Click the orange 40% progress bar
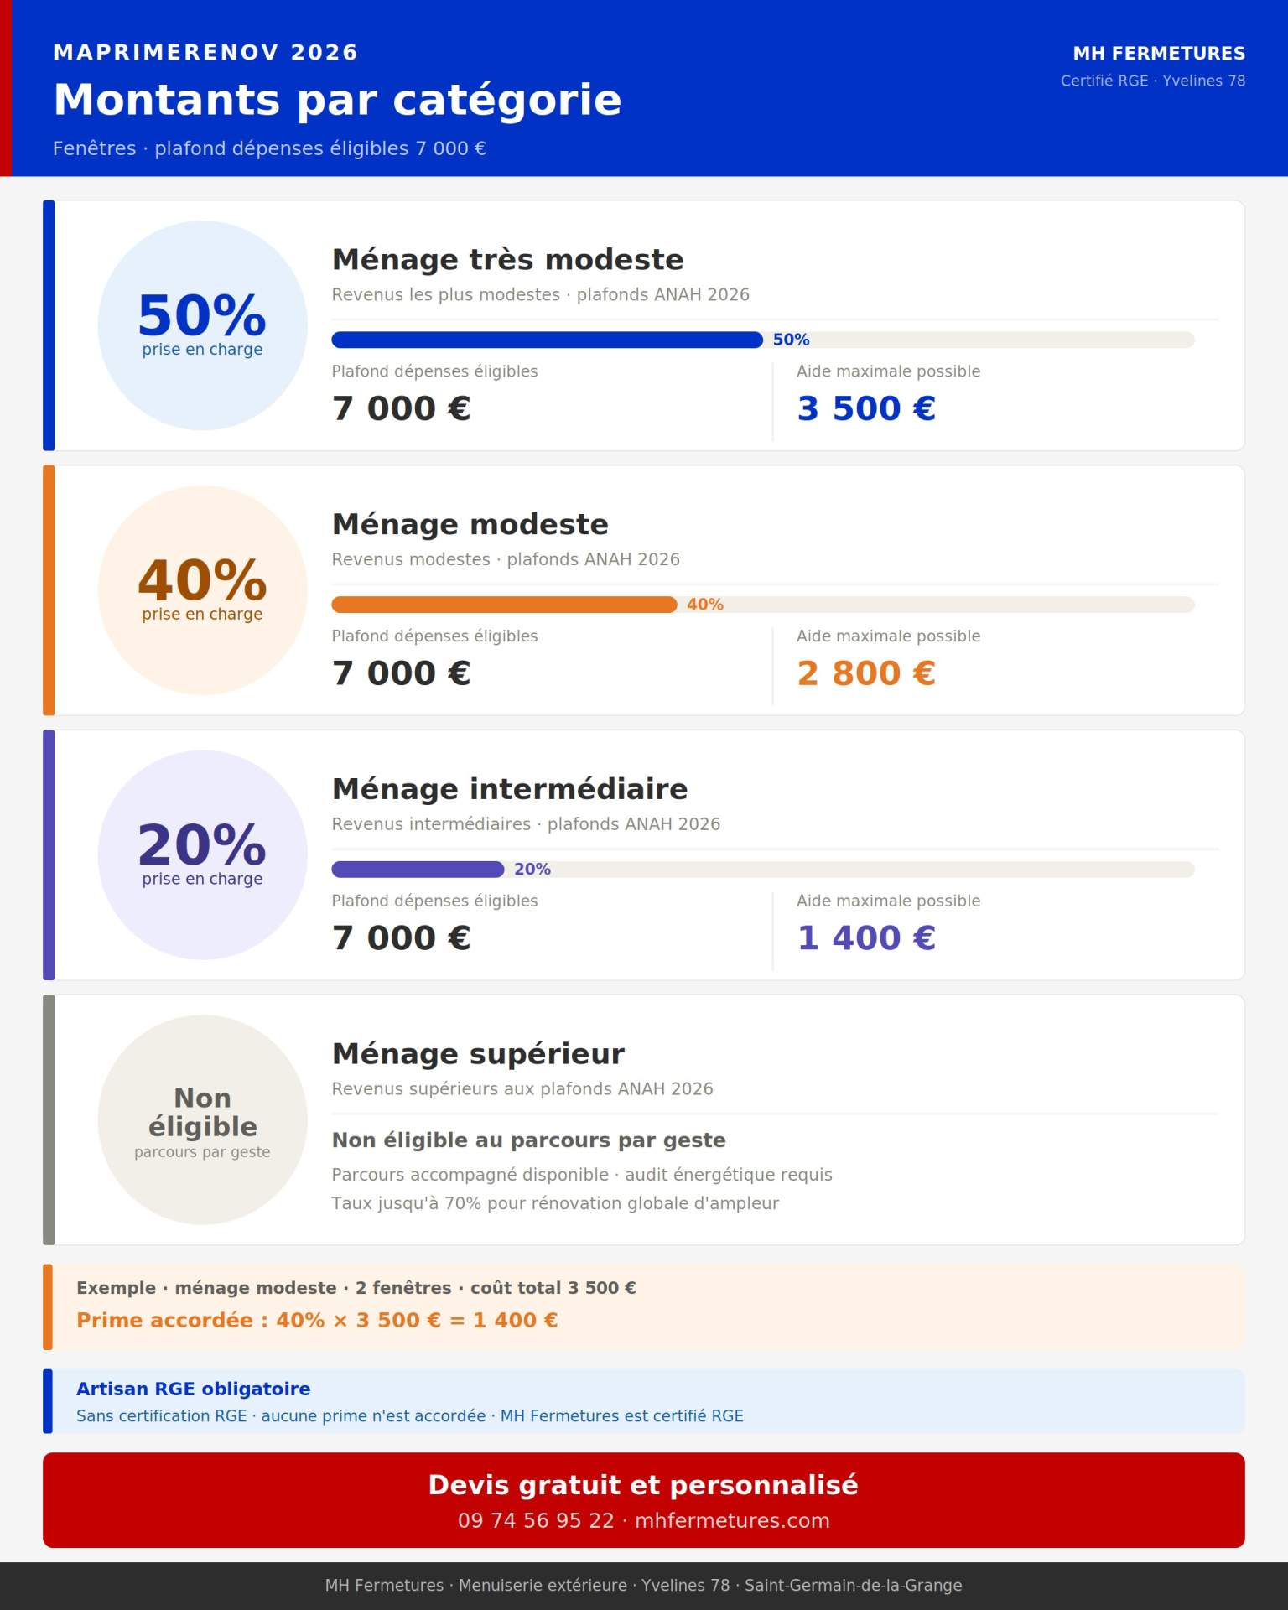 504,605
